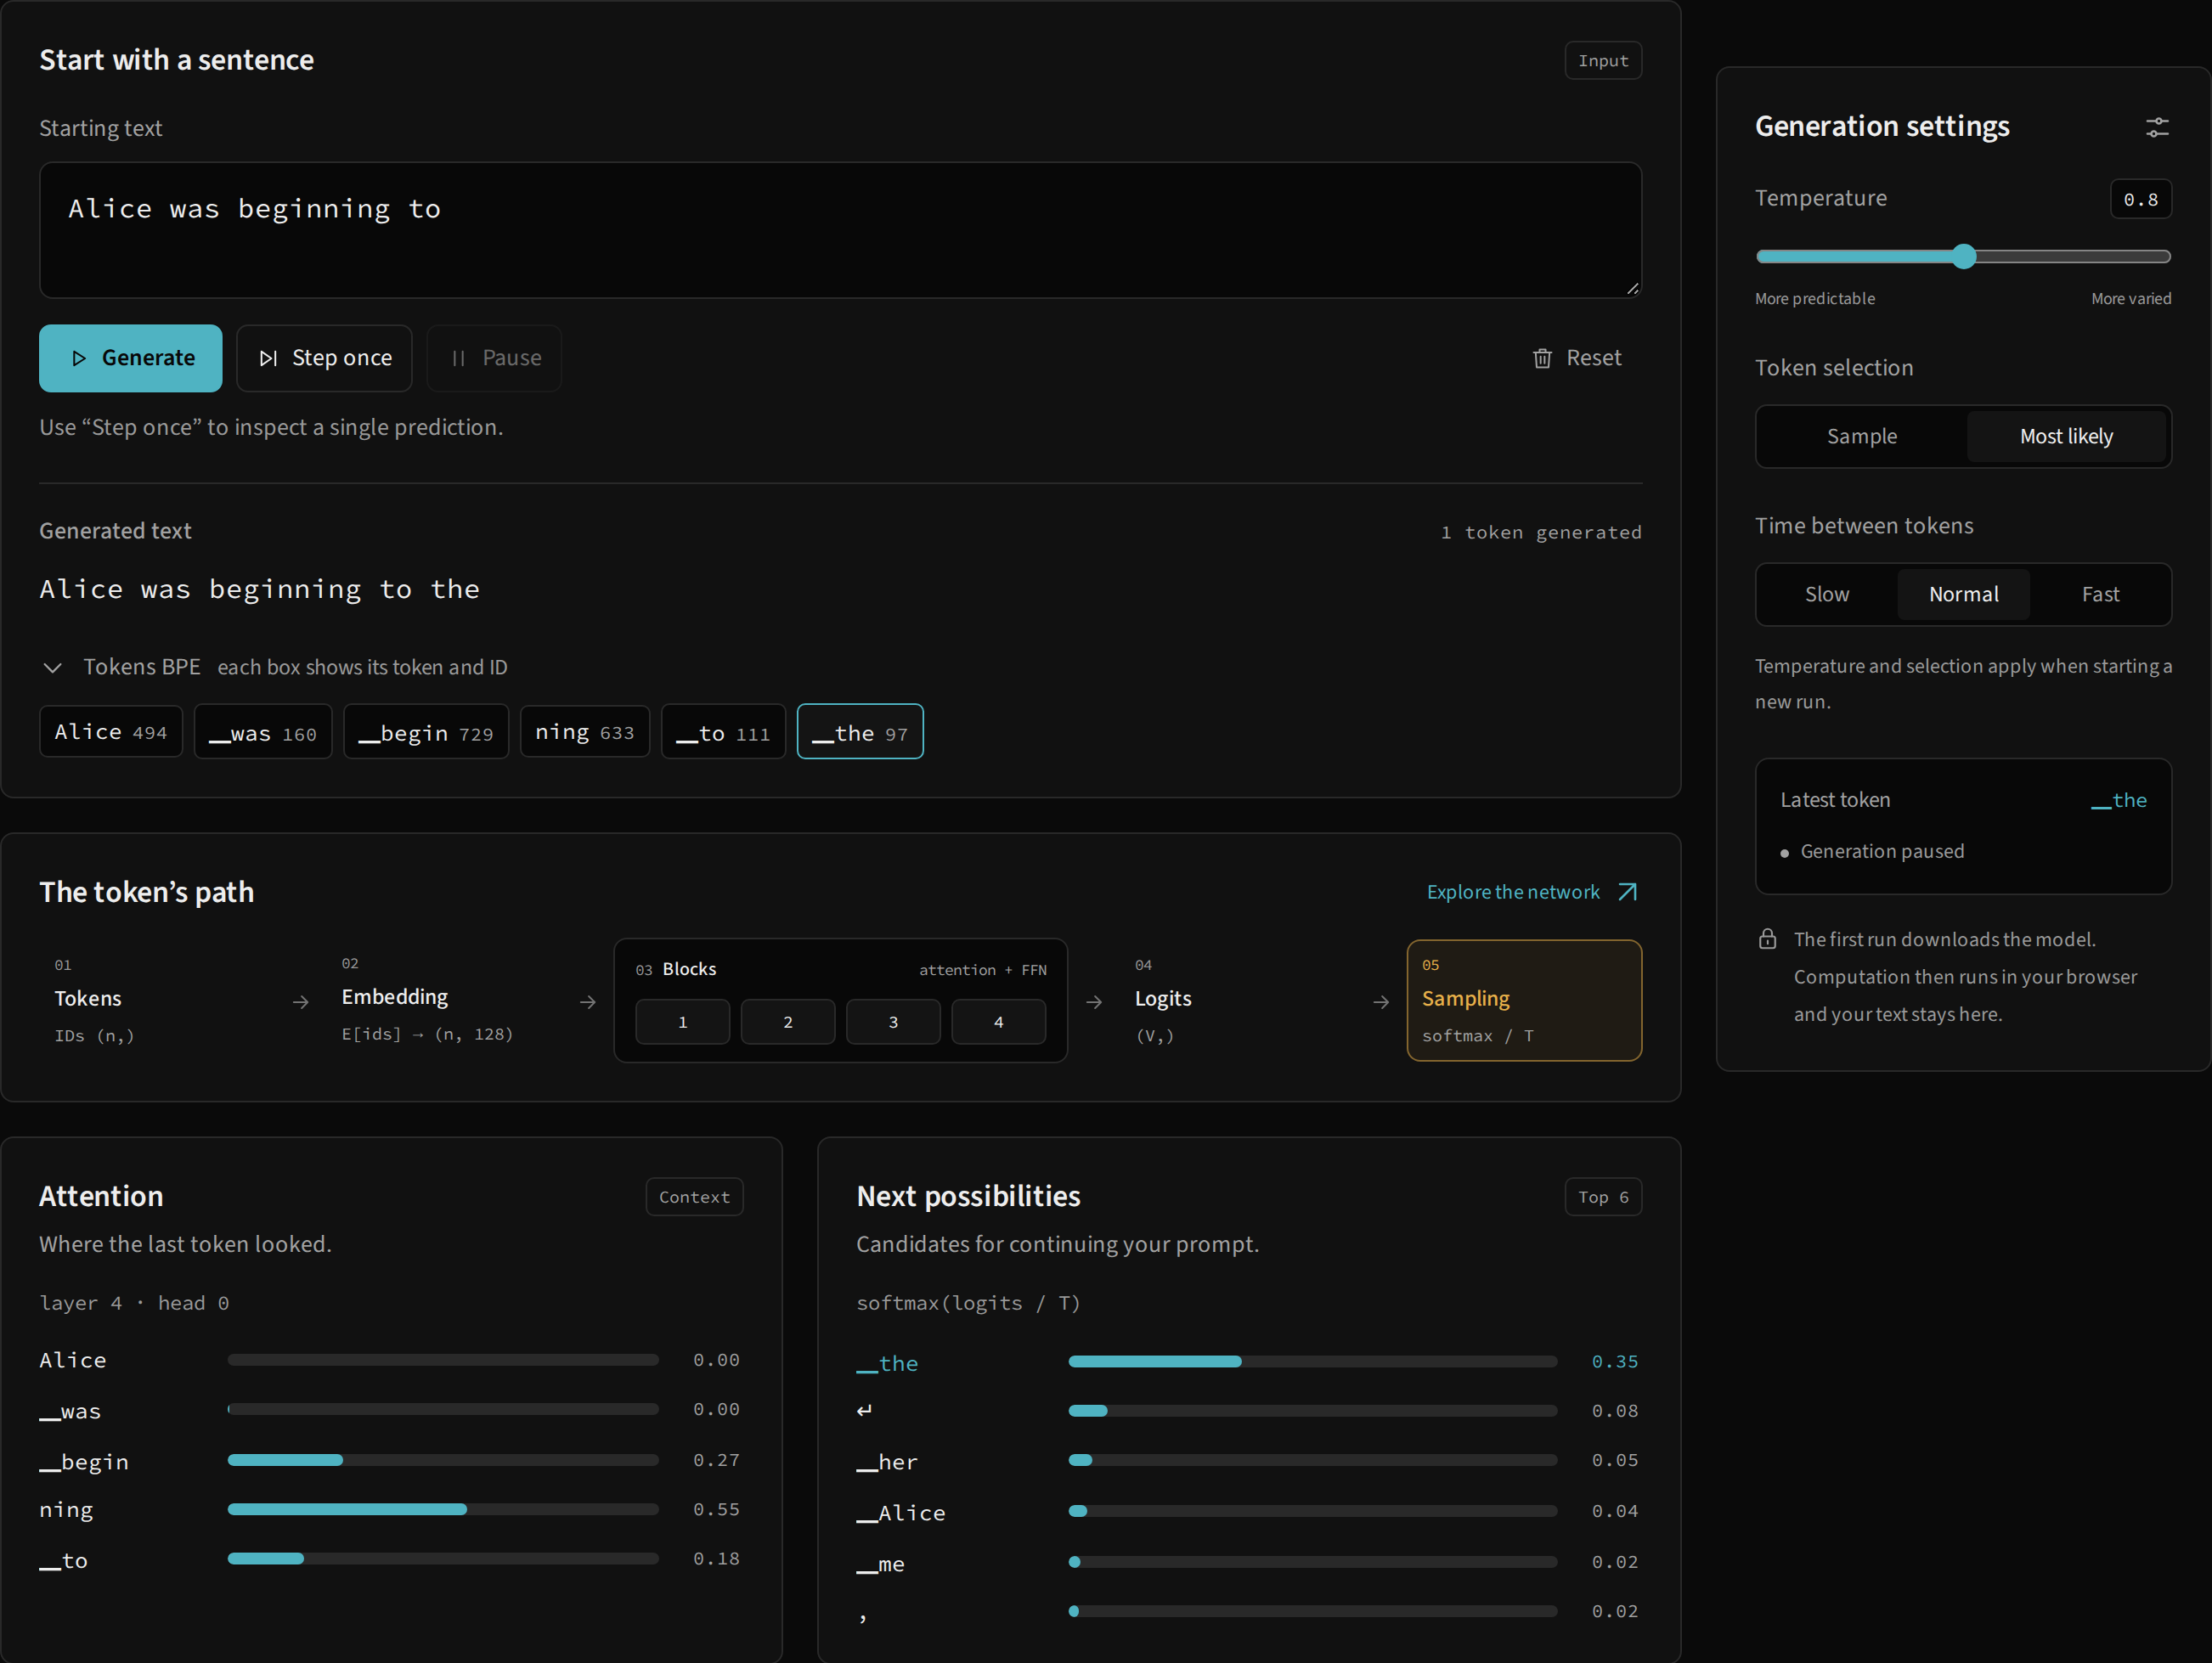Click the temperature value box 0.8
The height and width of the screenshot is (1663, 2212).
2140,199
